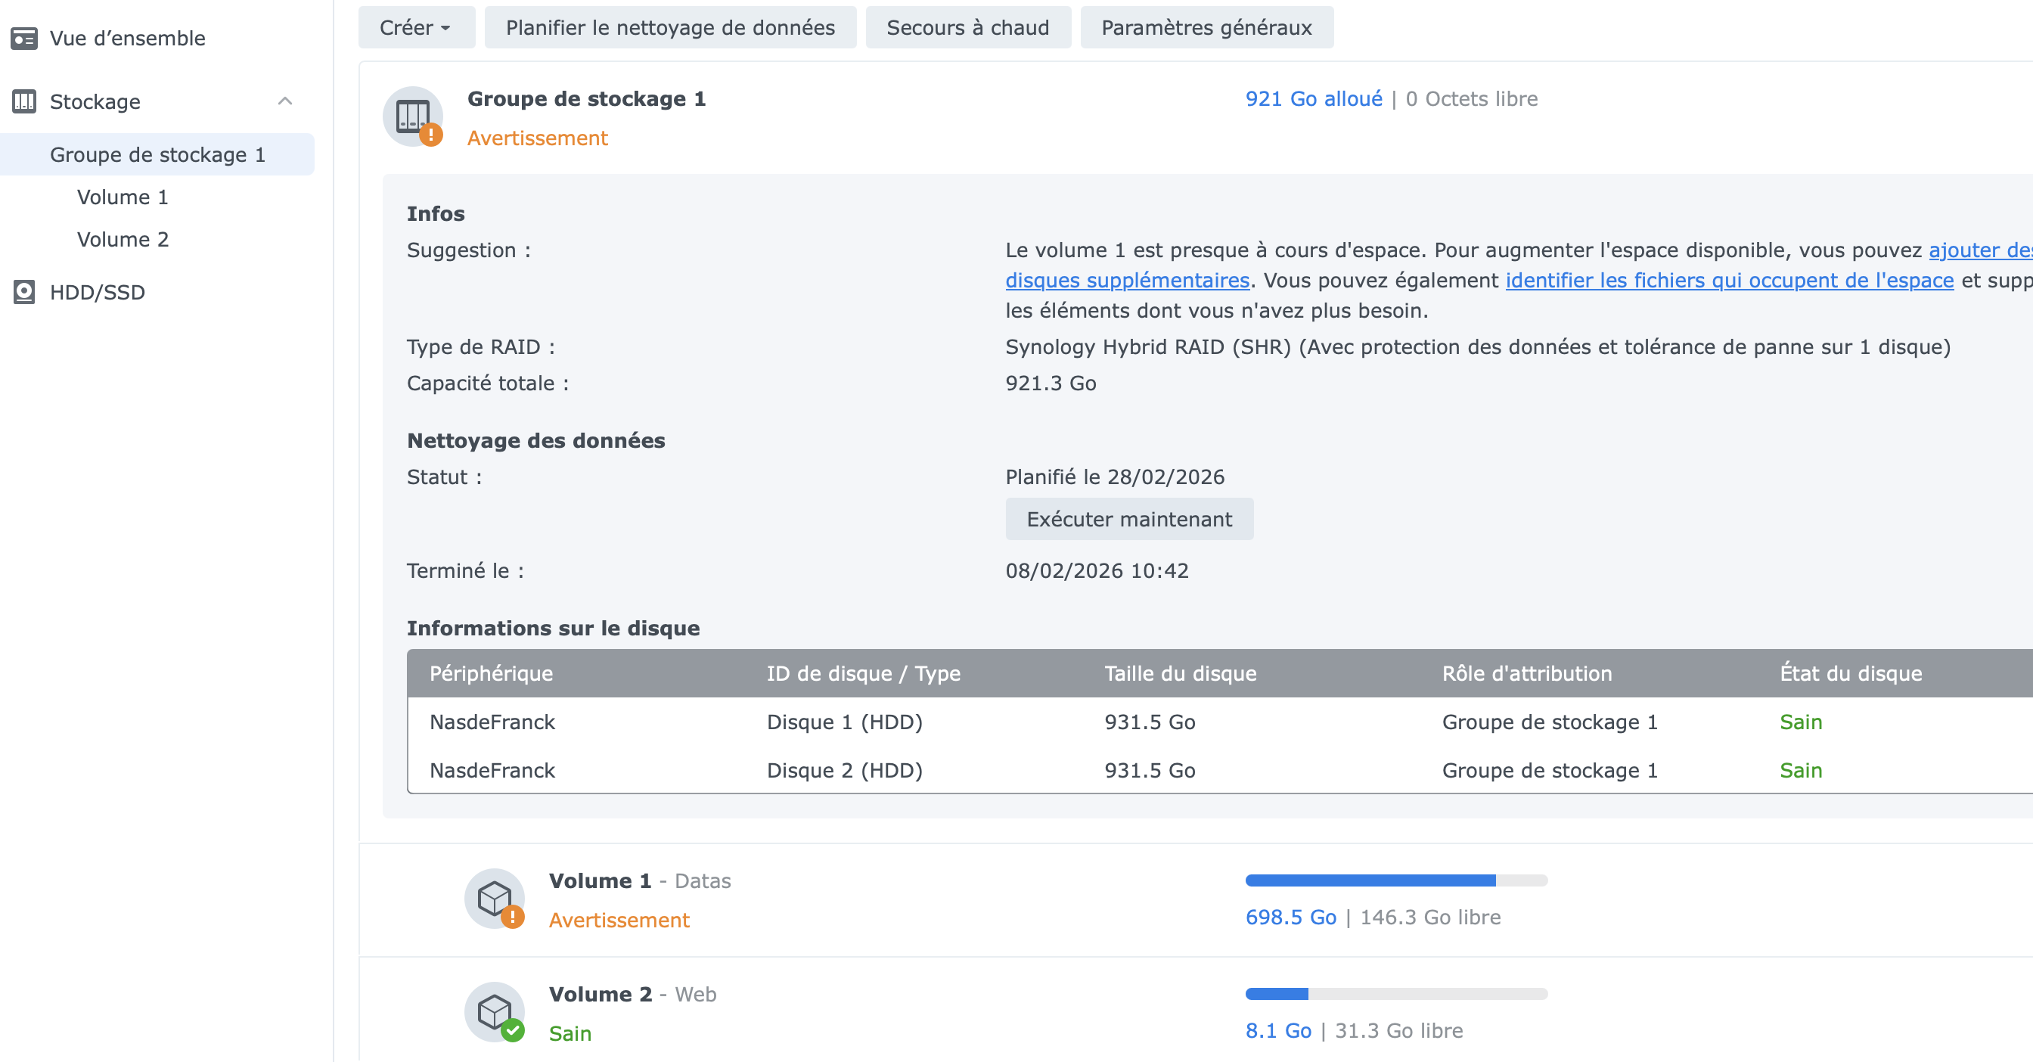Open the Créer dropdown menu
This screenshot has width=2033, height=1062.
pos(416,28)
